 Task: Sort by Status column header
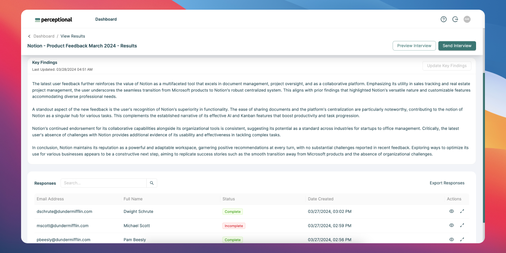point(229,199)
